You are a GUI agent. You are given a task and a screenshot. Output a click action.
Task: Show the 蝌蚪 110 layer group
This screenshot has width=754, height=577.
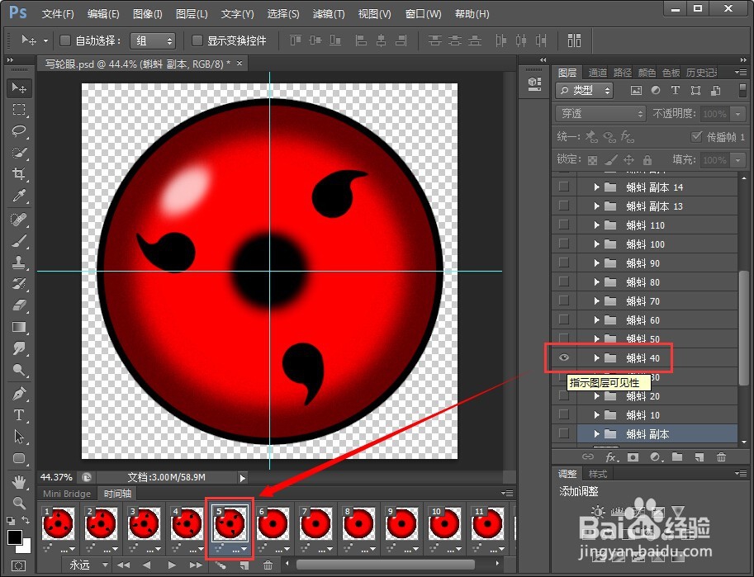tap(564, 225)
